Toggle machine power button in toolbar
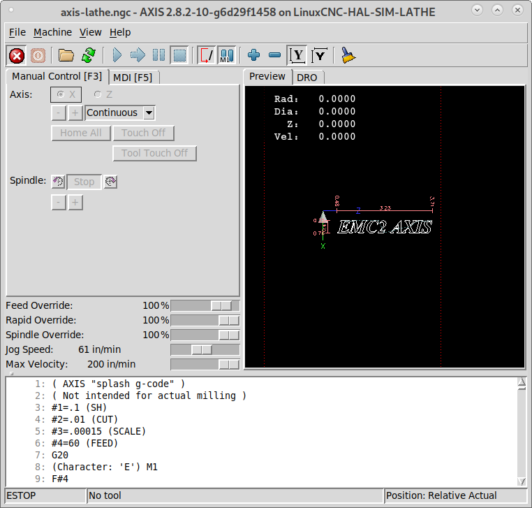Screen dimensions: 532x508 pos(38,55)
